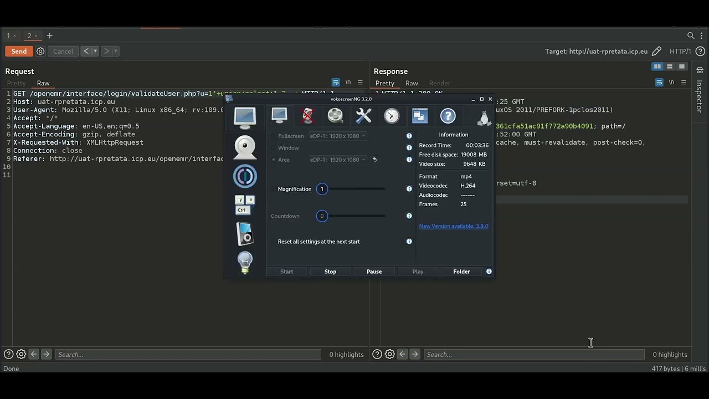Open the media player section in vokoscreenNG
Screen dimensions: 709x399
pyautogui.click(x=245, y=234)
